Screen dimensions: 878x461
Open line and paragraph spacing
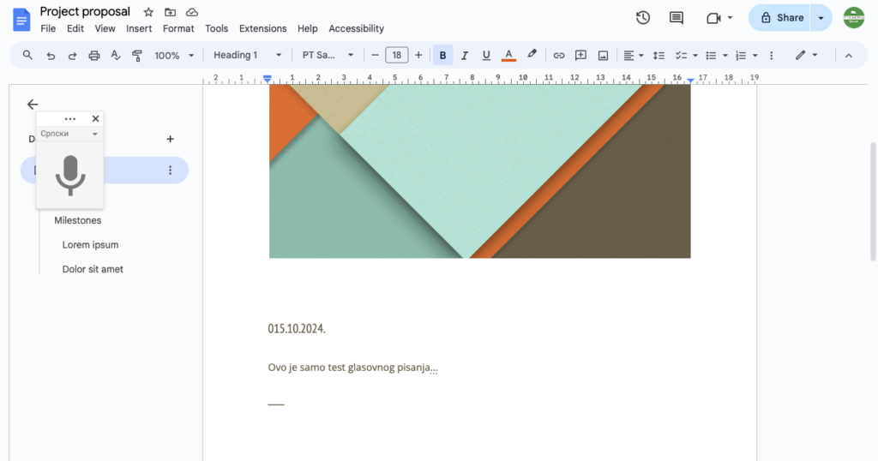[x=658, y=56]
